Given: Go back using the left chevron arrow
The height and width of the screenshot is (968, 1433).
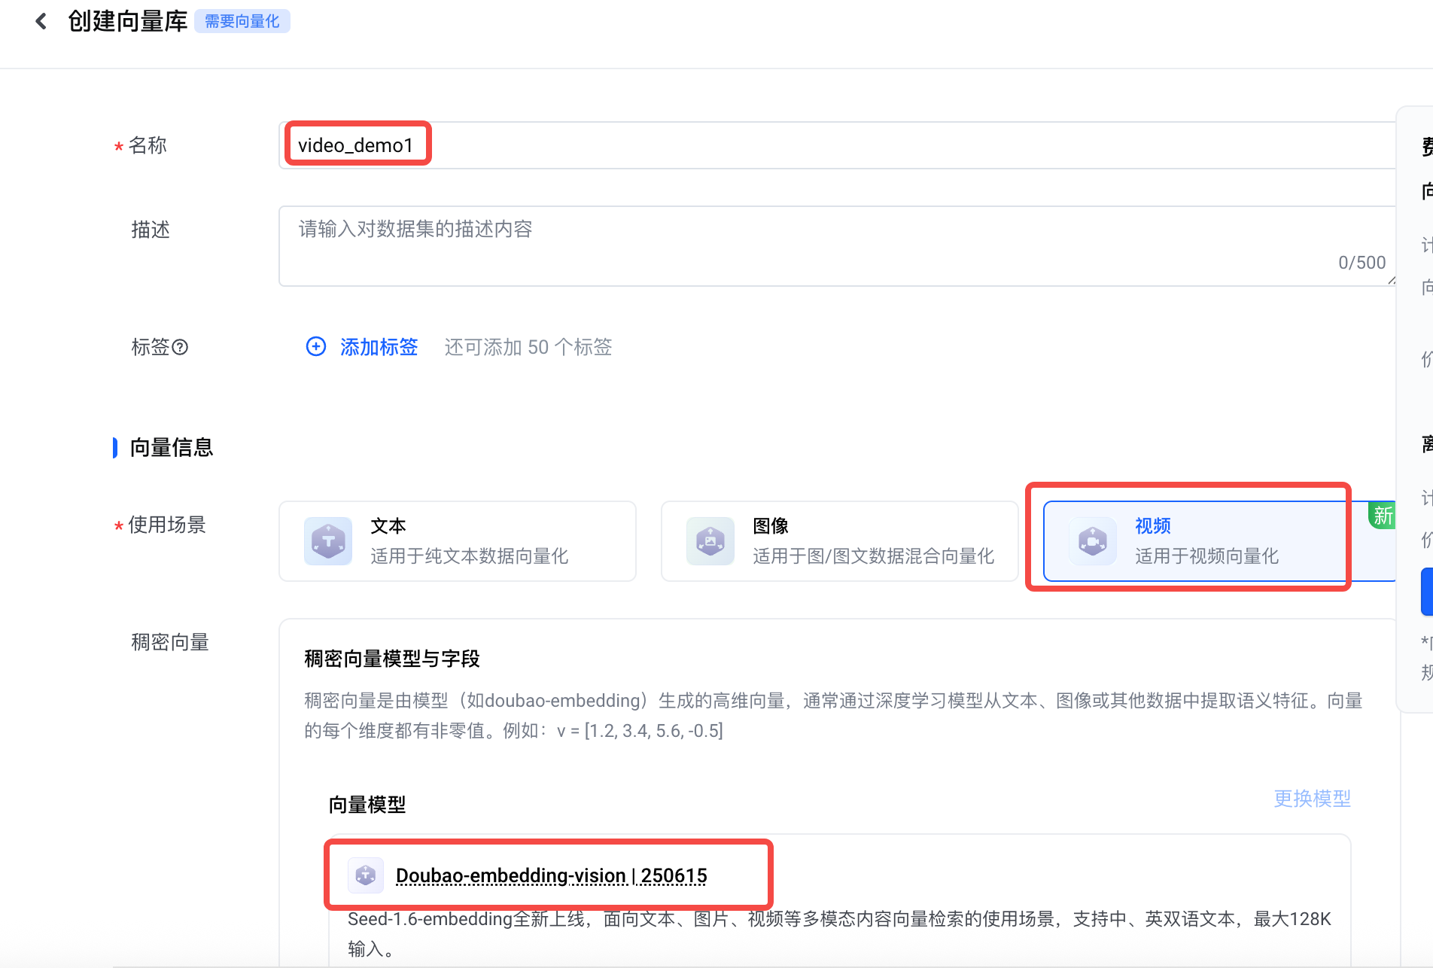Looking at the screenshot, I should click(x=41, y=21).
